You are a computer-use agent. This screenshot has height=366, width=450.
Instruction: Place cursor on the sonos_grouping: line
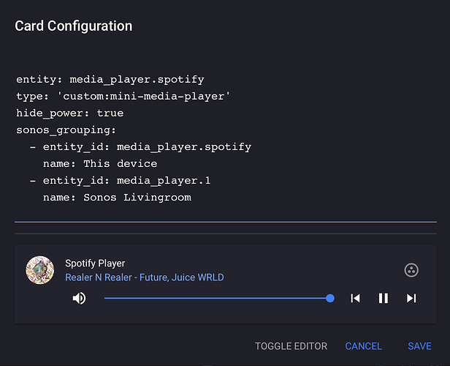(x=66, y=130)
